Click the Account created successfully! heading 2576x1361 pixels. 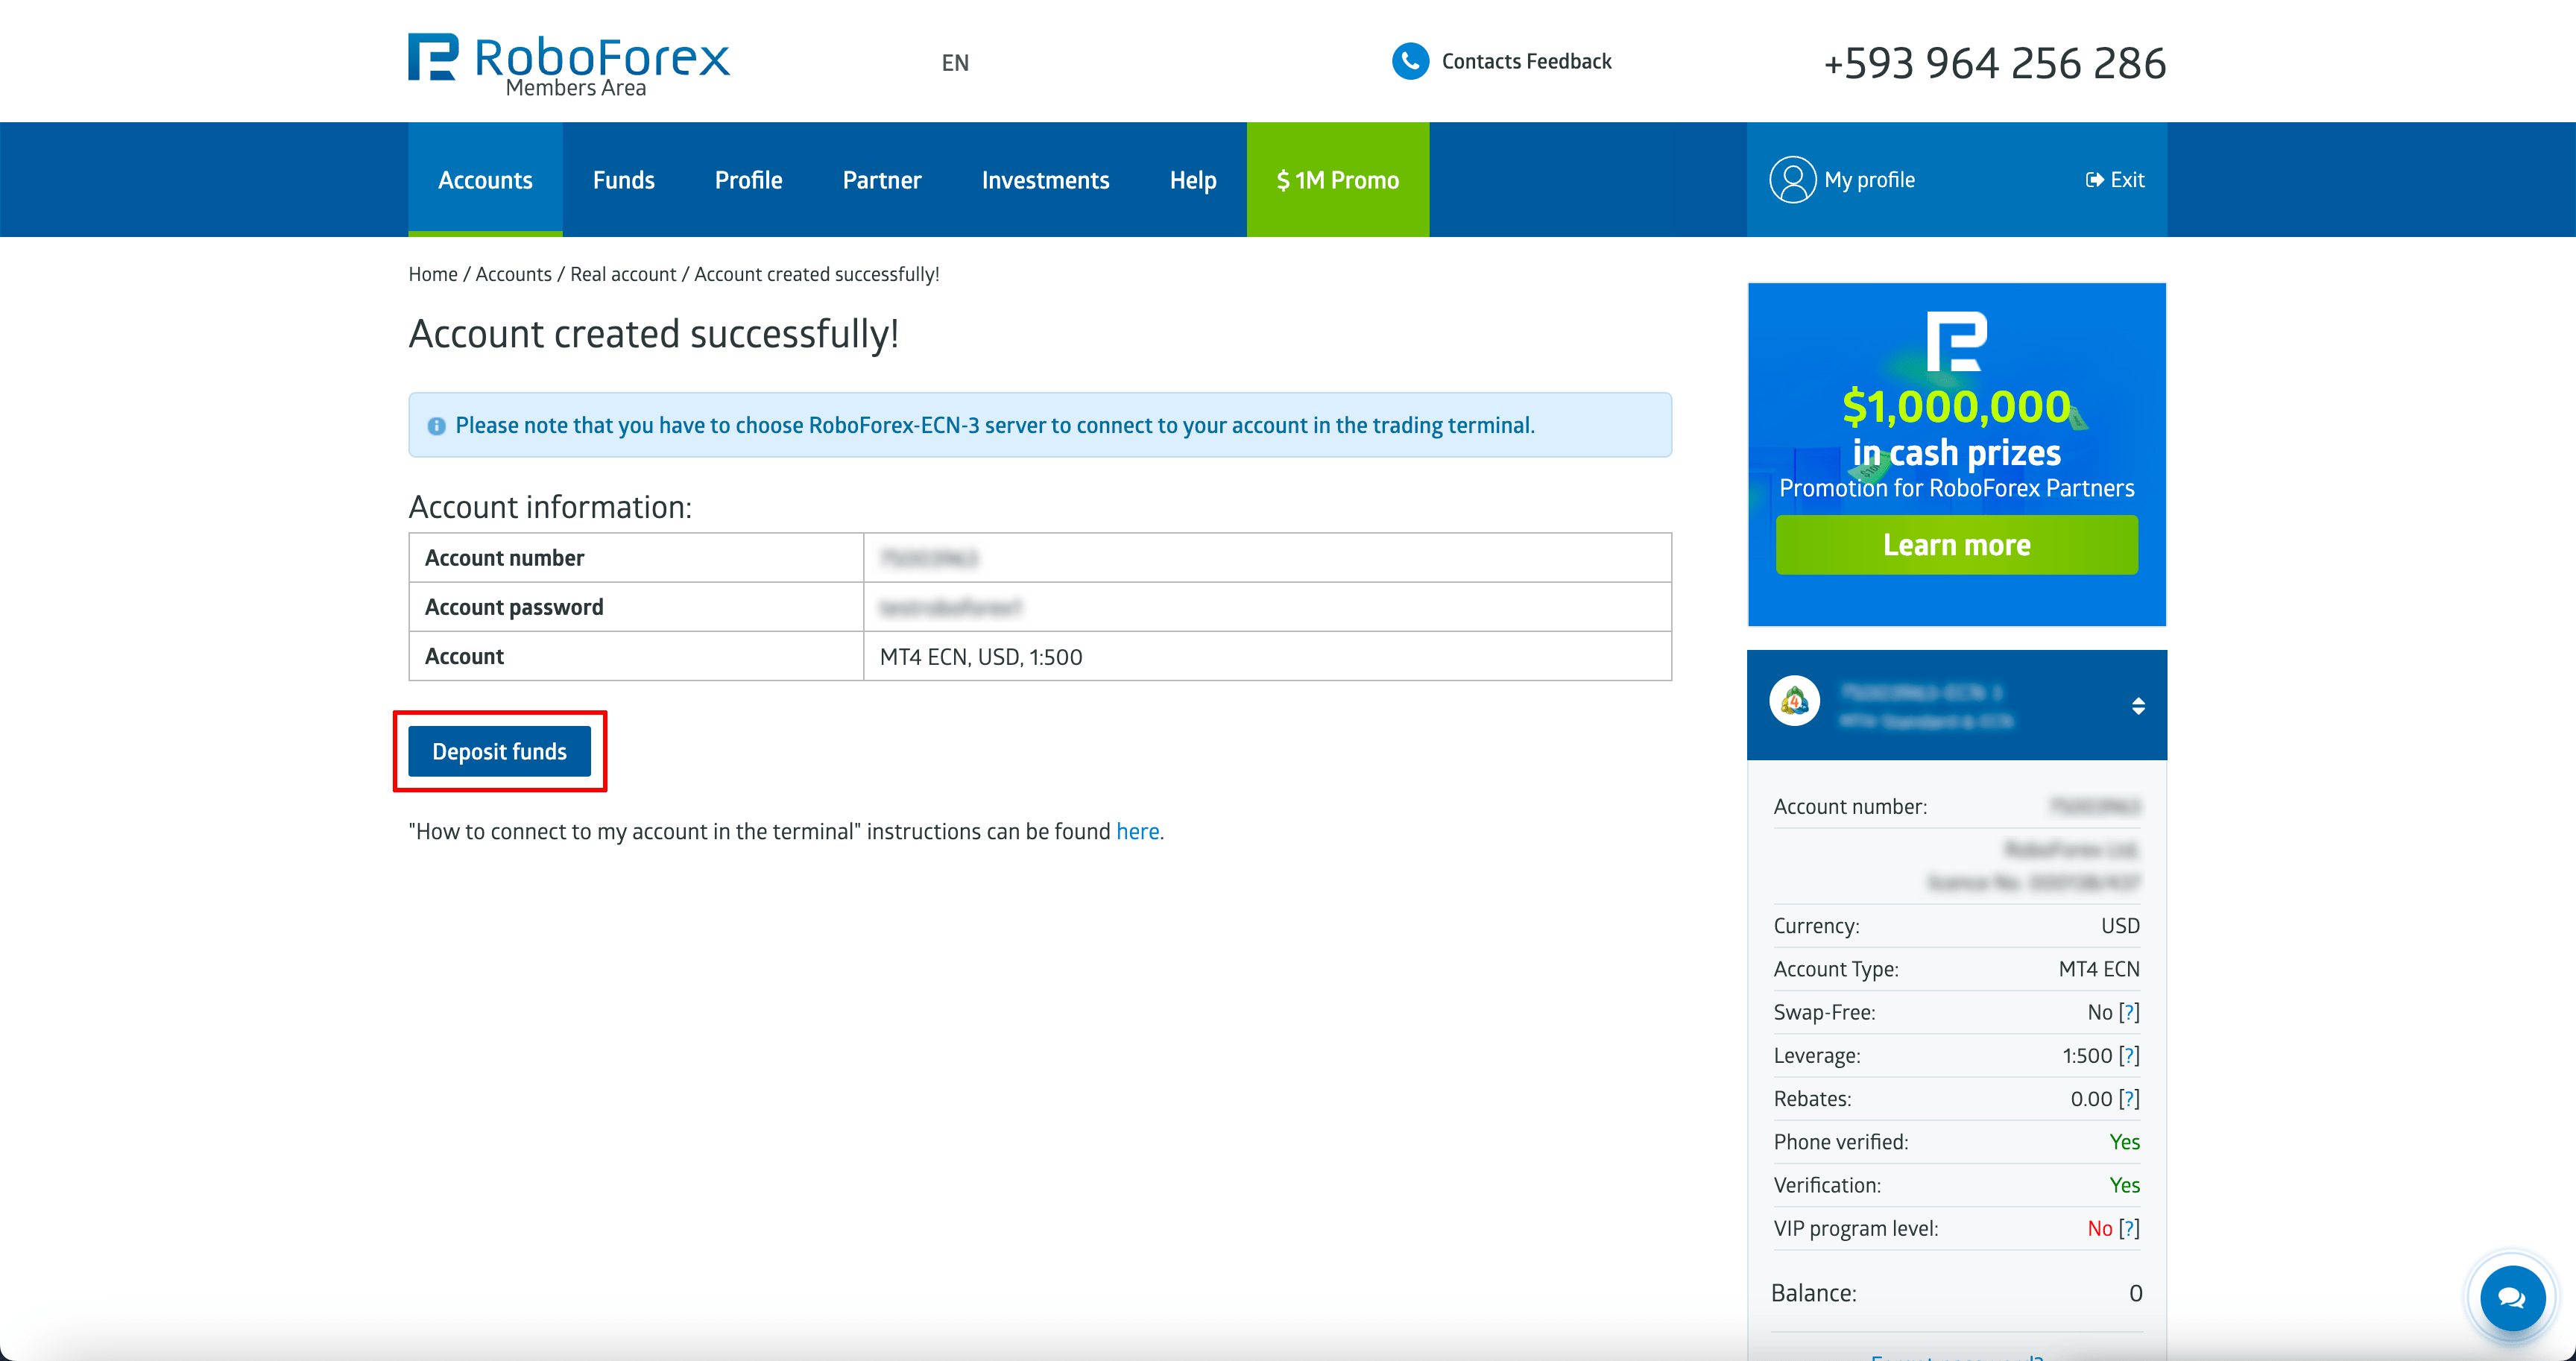tap(654, 334)
